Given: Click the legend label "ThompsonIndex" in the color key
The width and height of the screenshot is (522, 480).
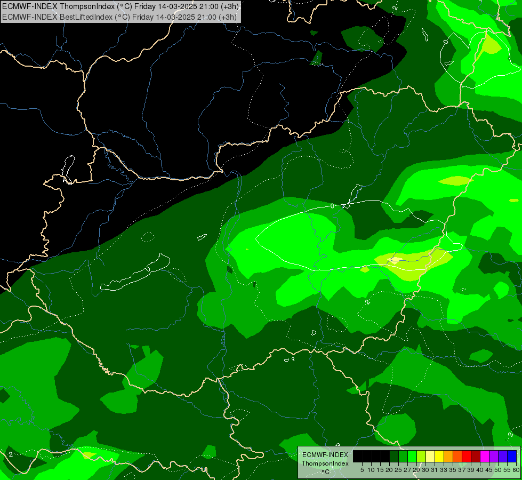Looking at the screenshot, I should tap(325, 463).
